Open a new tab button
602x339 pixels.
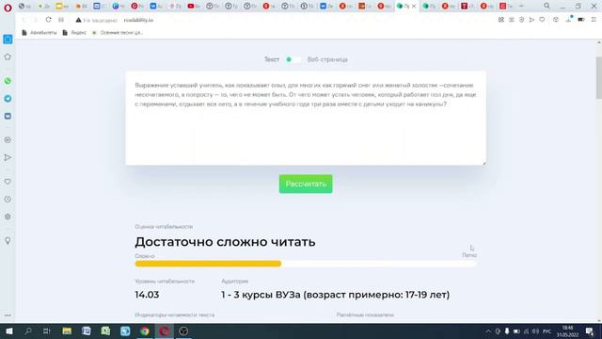pos(521,7)
